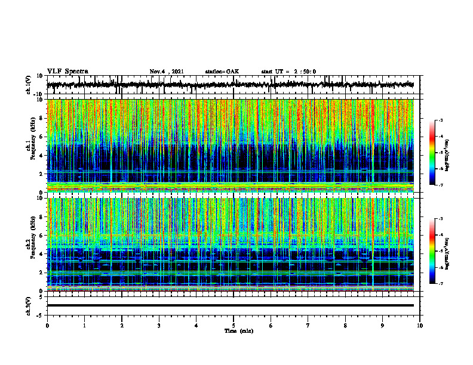The height and width of the screenshot is (365, 473).
Task: Select the date text "Nov.4 , 2021"
Action: pos(167,72)
